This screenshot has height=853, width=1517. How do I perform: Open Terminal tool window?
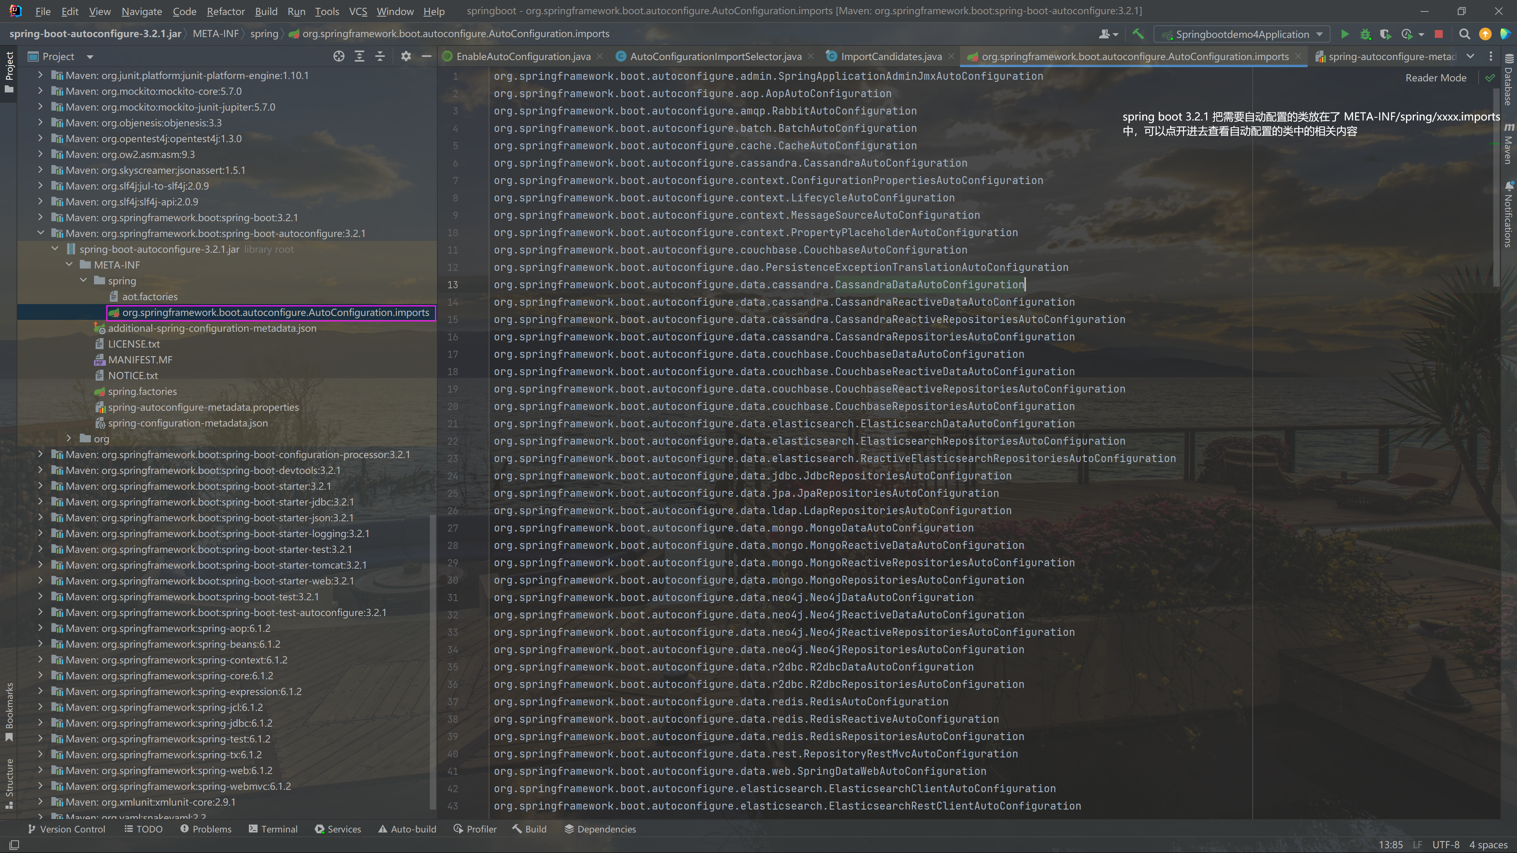click(273, 829)
